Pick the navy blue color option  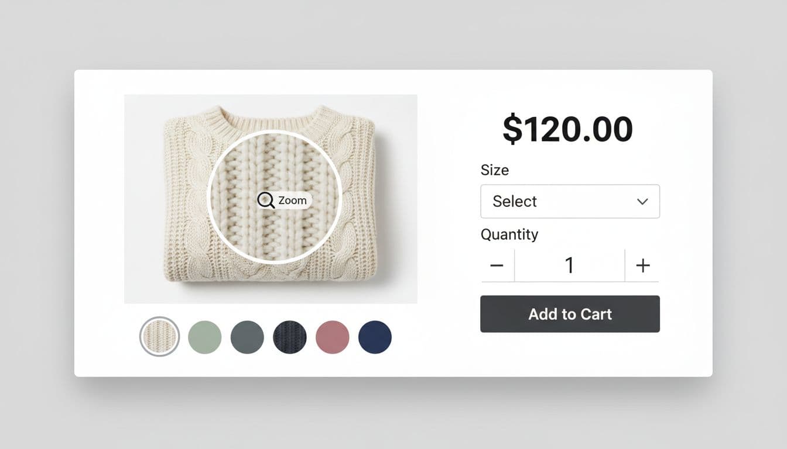pos(375,337)
